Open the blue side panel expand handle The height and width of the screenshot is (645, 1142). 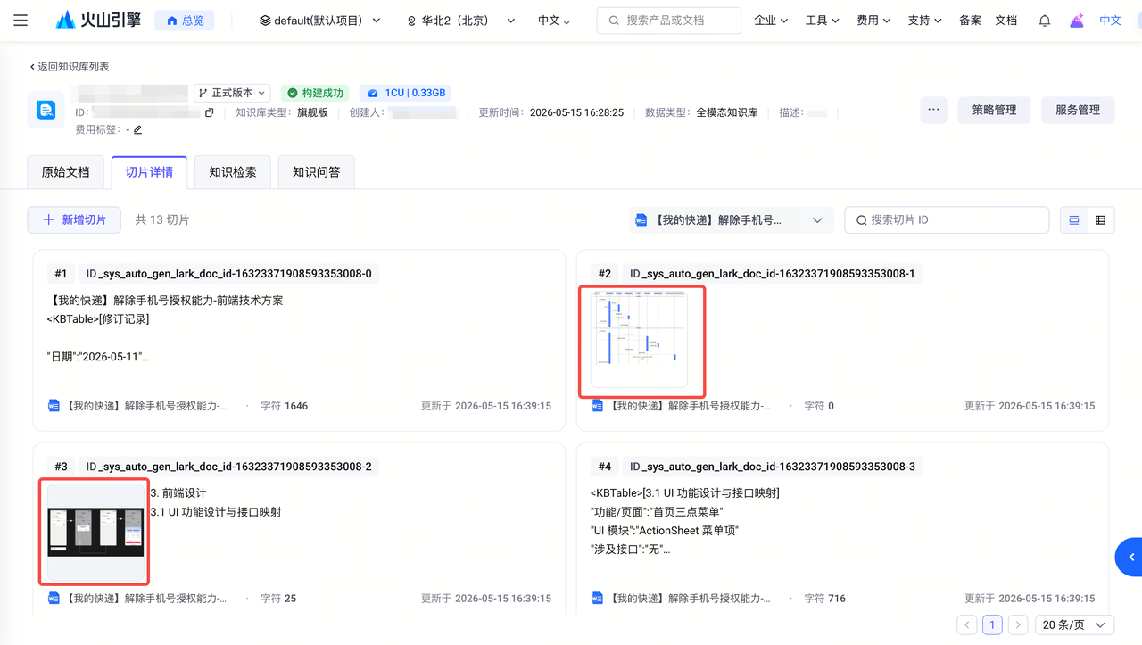[1130, 558]
